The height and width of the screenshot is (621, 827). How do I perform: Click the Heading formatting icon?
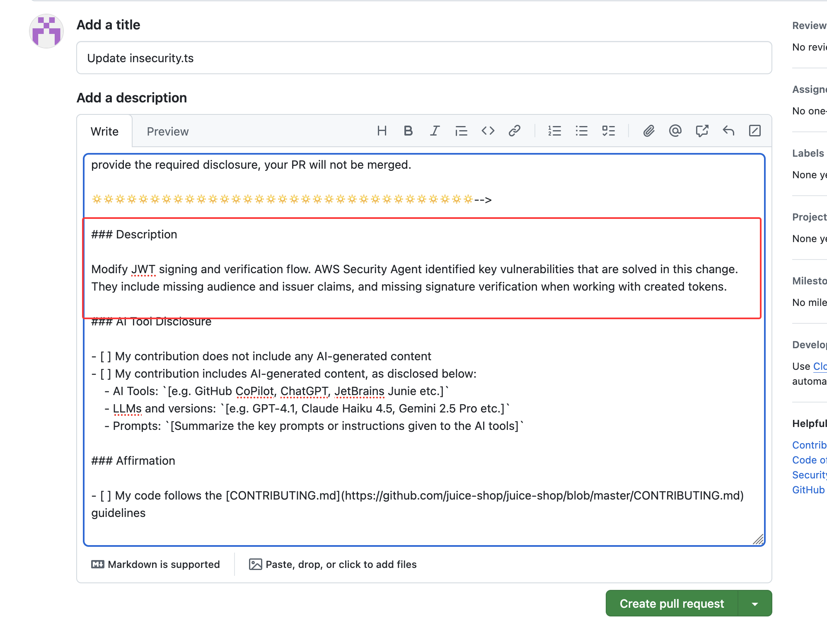[382, 131]
